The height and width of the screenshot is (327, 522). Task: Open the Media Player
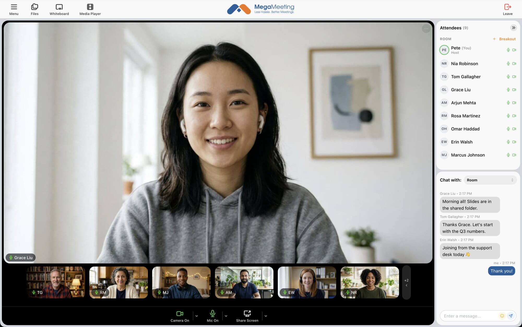point(90,10)
